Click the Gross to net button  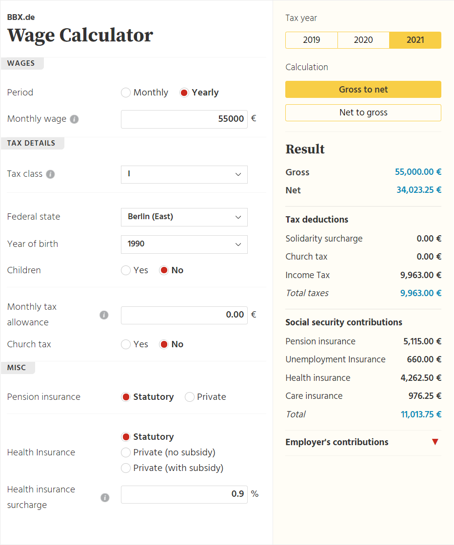pyautogui.click(x=363, y=89)
